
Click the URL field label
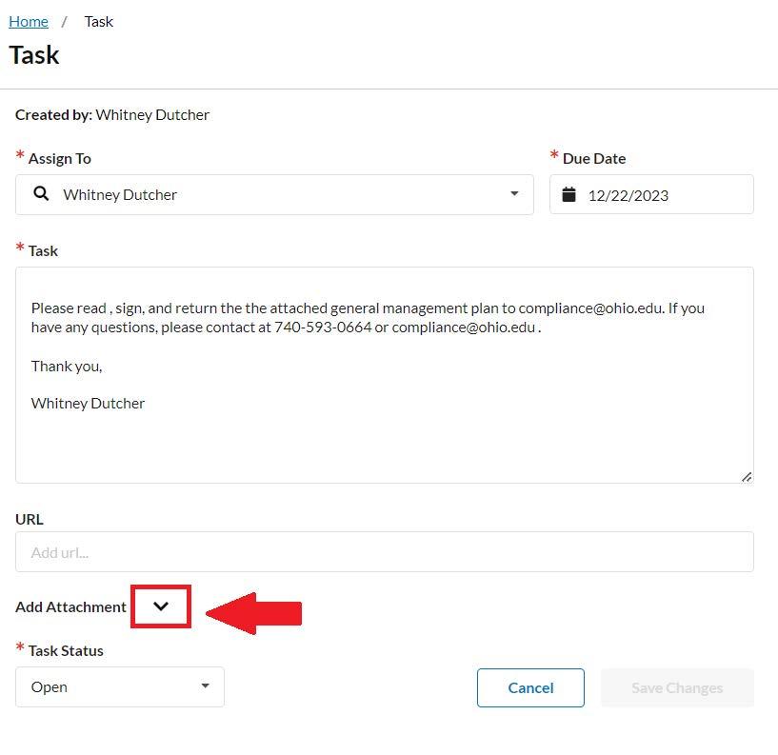[x=30, y=520]
